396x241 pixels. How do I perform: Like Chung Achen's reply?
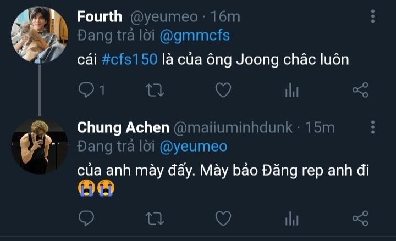click(223, 219)
